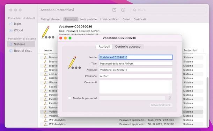Image resolution: width=213 pixels, height=131 pixels.
Task: Click Password applicazio... in last row
Action: [x=133, y=124]
